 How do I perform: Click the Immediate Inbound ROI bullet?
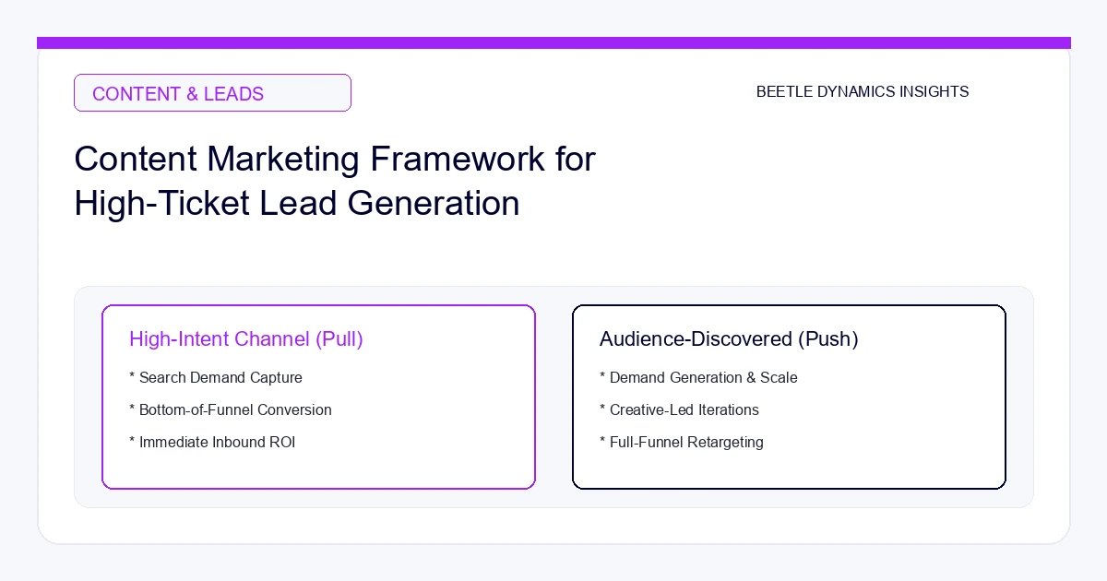(212, 443)
